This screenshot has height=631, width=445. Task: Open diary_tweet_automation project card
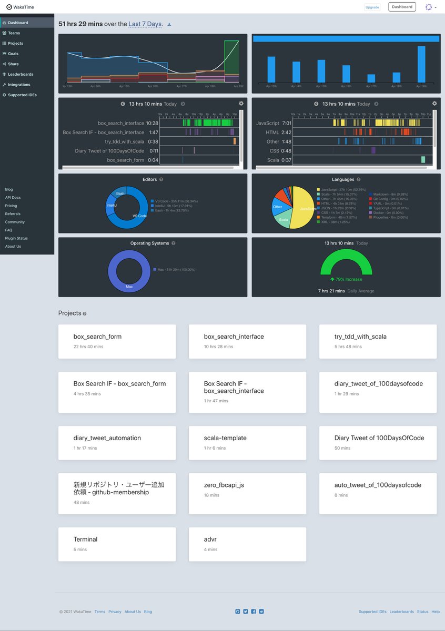117,443
